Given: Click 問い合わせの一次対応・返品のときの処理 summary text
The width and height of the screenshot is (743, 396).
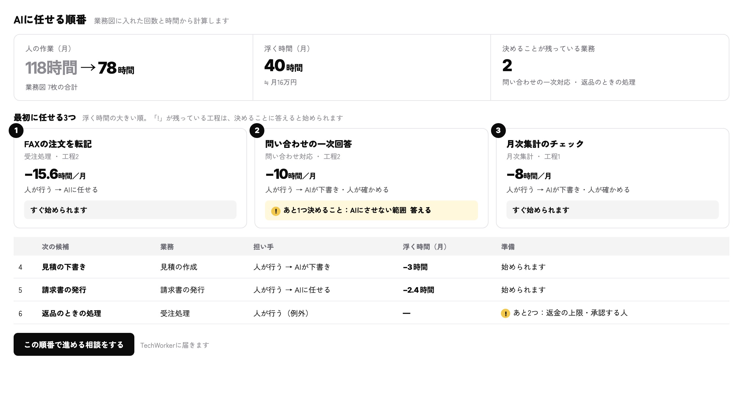Looking at the screenshot, I should 569,82.
